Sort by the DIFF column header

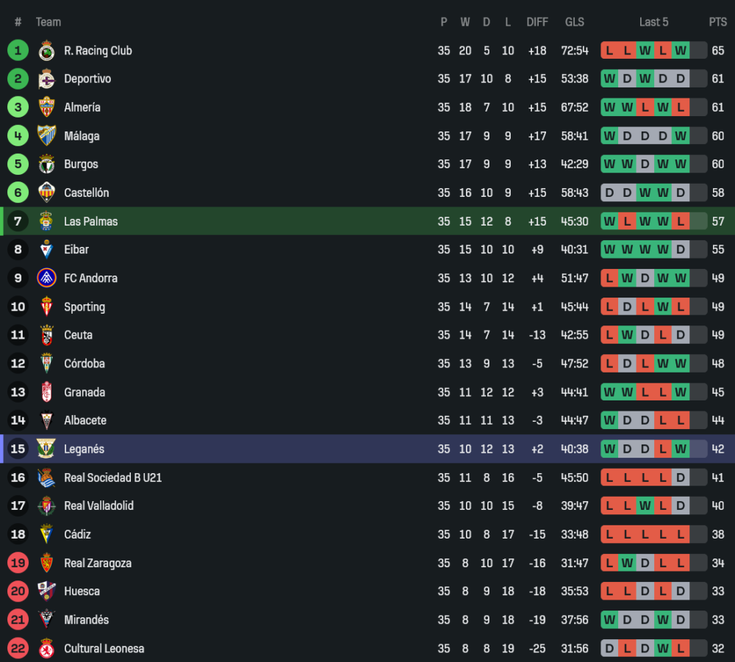click(x=537, y=22)
